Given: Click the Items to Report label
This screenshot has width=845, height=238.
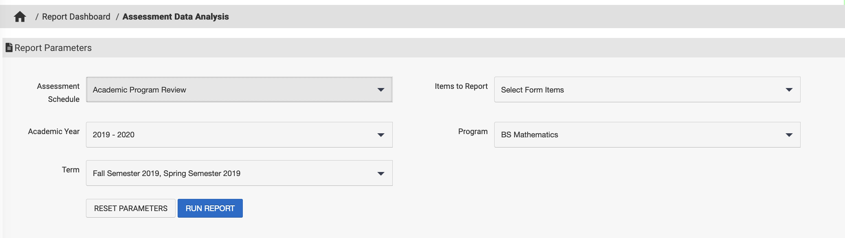Looking at the screenshot, I should point(461,86).
